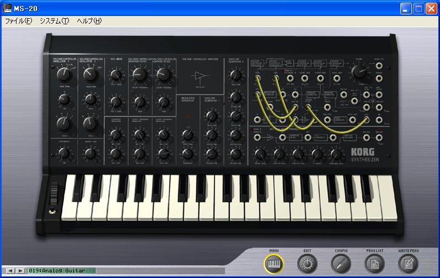Open the ヘルプ(H) menu
This screenshot has width=440, height=278.
point(89,21)
